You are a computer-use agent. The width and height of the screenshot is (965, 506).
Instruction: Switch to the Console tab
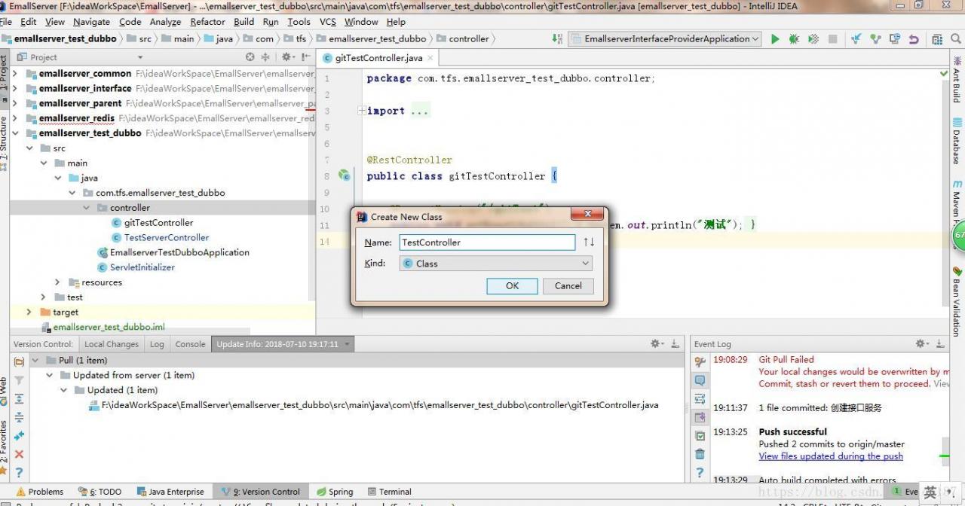[x=190, y=344]
